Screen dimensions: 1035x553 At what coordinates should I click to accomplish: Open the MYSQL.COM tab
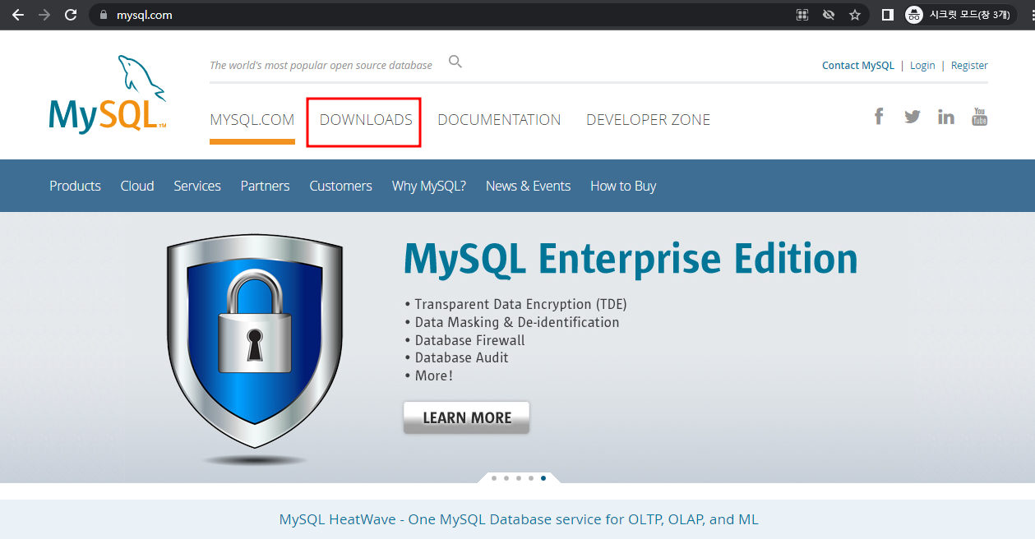252,120
